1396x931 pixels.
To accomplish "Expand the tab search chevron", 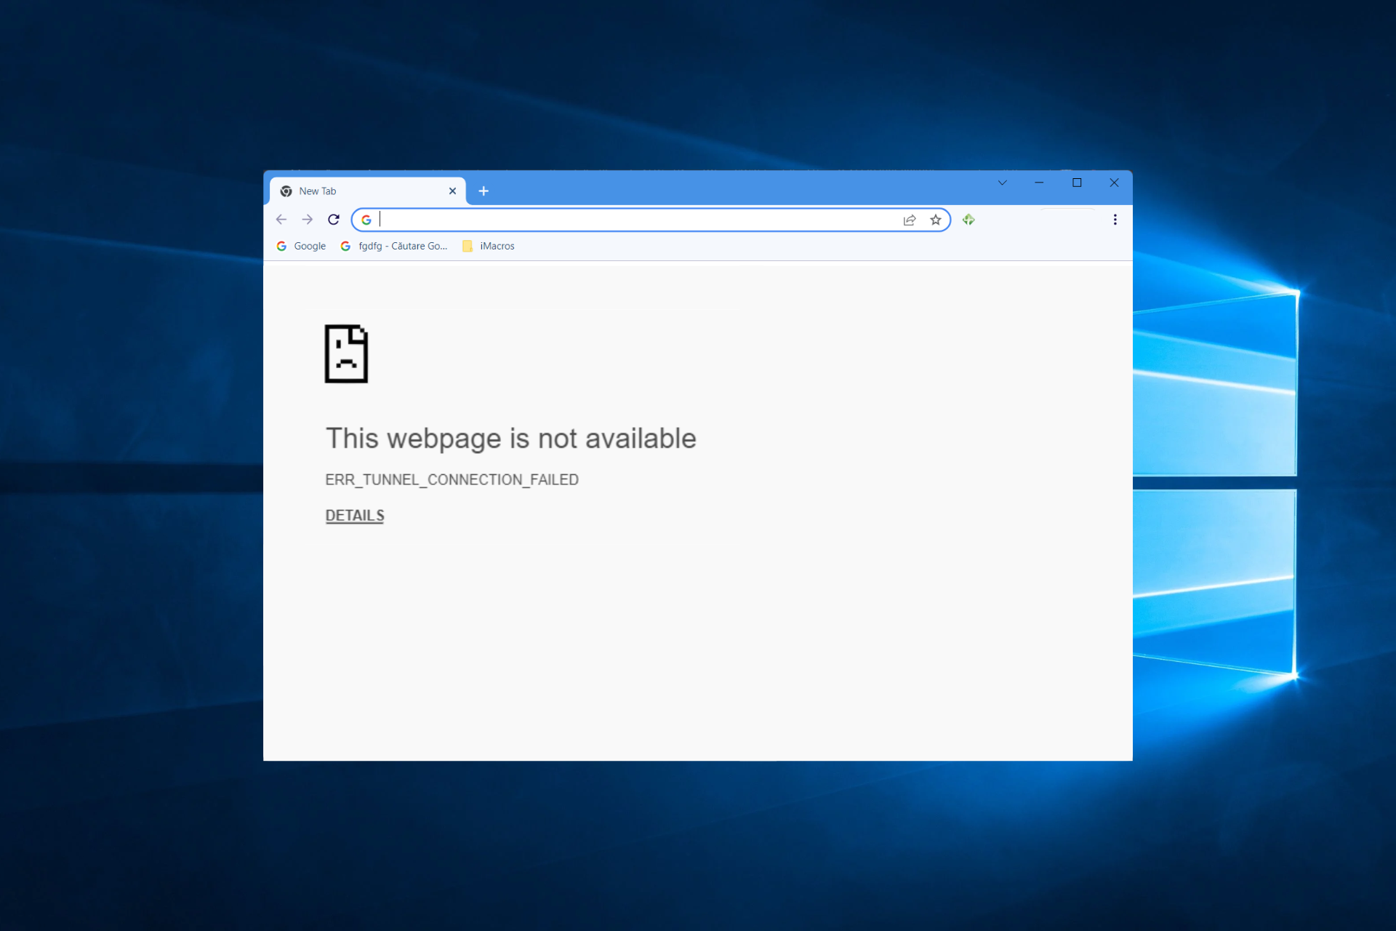I will (1002, 183).
